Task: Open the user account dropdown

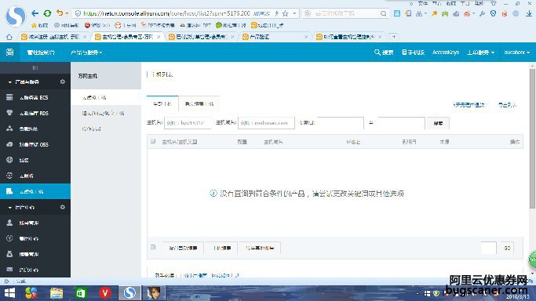Action: pos(517,53)
